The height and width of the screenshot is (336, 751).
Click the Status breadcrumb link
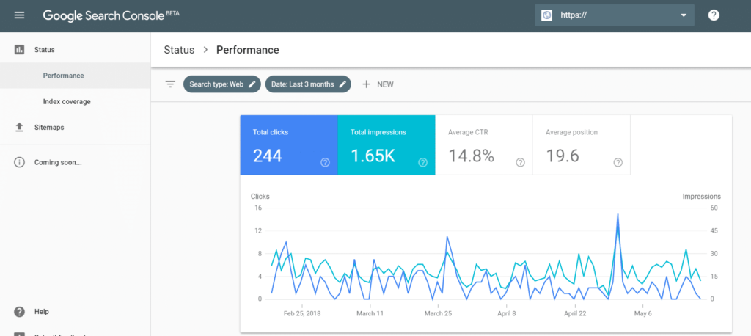coord(179,50)
